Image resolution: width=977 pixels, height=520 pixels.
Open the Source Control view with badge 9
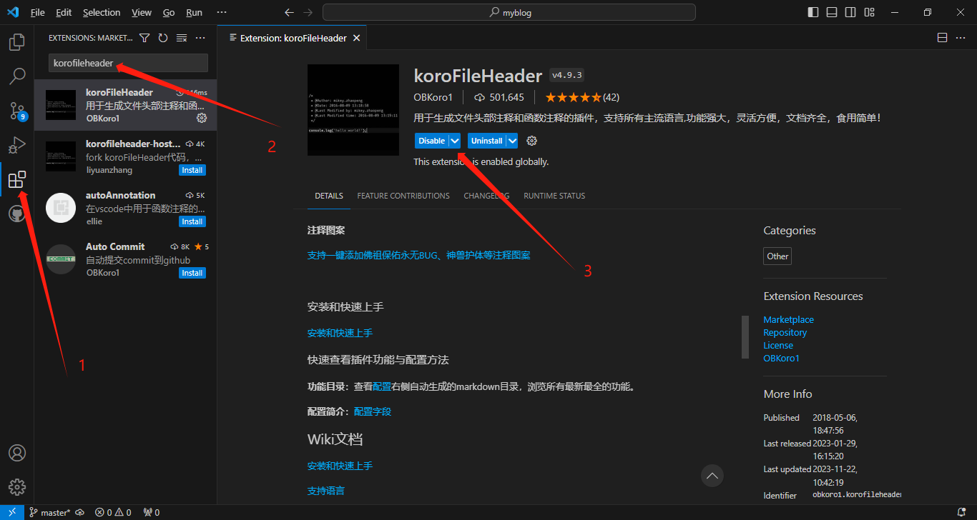pyautogui.click(x=16, y=111)
